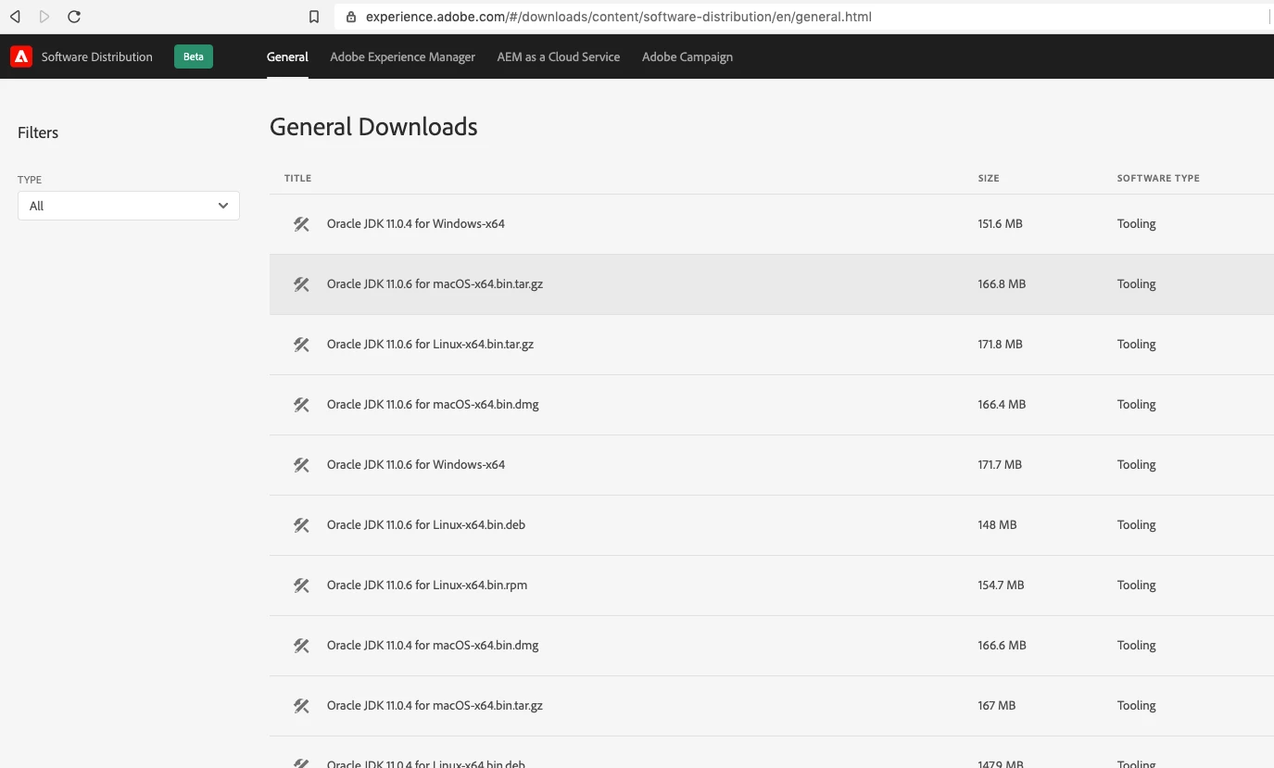Viewport: 1274px width, 768px height.
Task: Click Tooling type in the 148 MB row
Action: click(x=1136, y=524)
